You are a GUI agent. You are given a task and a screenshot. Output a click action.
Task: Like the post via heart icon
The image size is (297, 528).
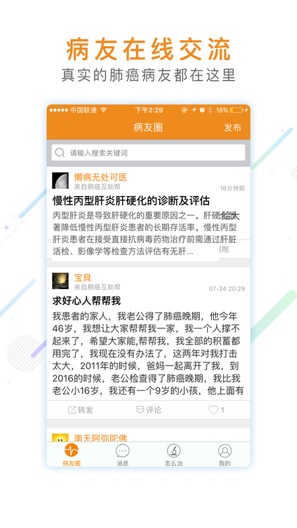click(x=213, y=410)
